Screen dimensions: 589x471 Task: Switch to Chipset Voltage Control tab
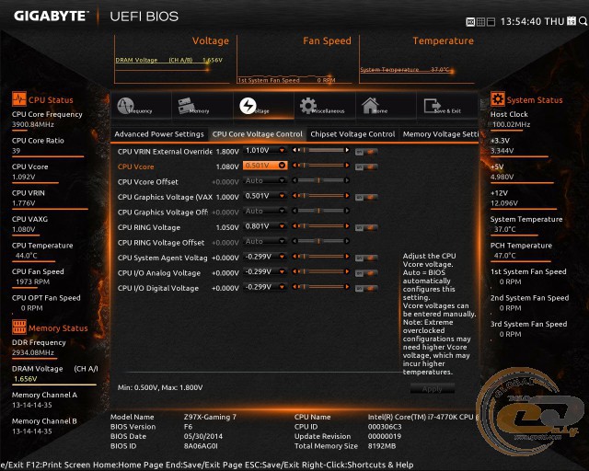352,134
